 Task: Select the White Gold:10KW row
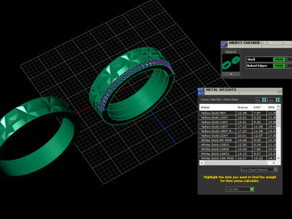pyautogui.click(x=238, y=149)
